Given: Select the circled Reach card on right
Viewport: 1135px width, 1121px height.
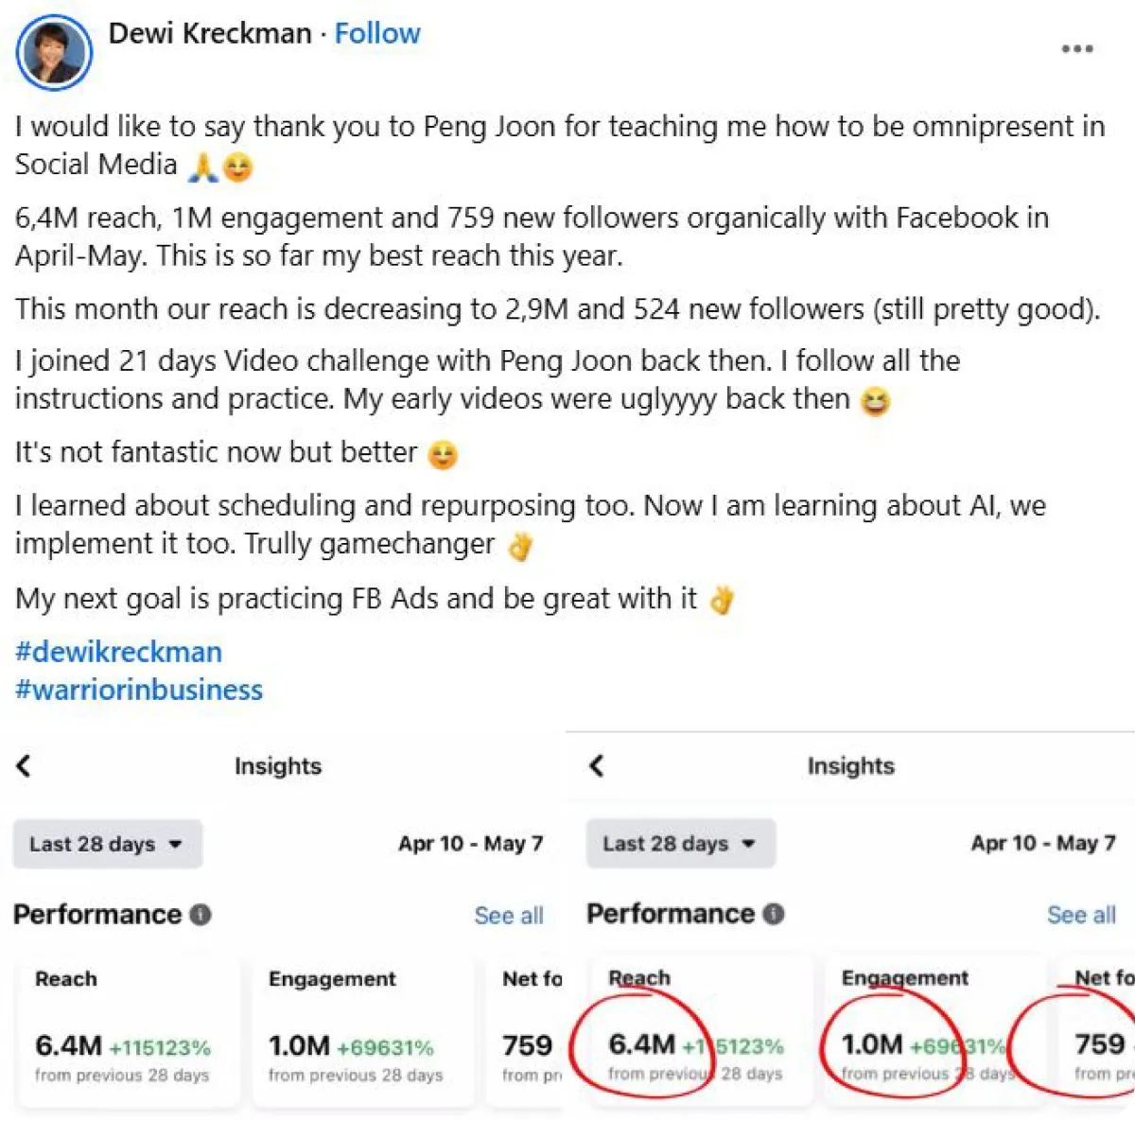Looking at the screenshot, I should point(698,1029).
